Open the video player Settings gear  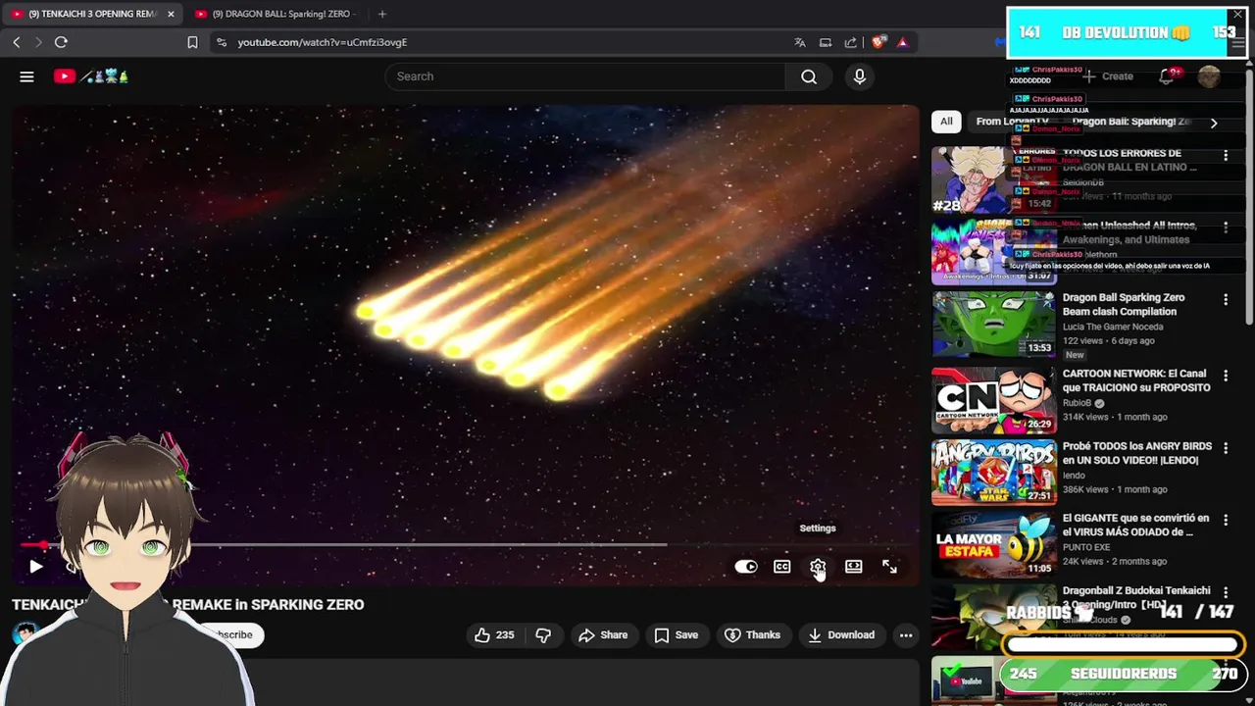(818, 567)
